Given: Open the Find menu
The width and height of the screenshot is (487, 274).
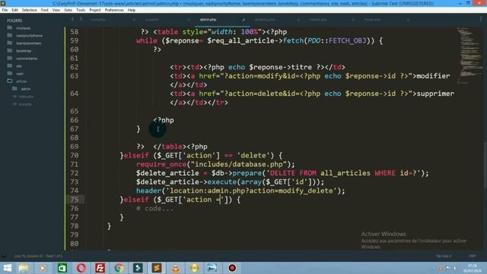Looking at the screenshot, I should [44, 10].
